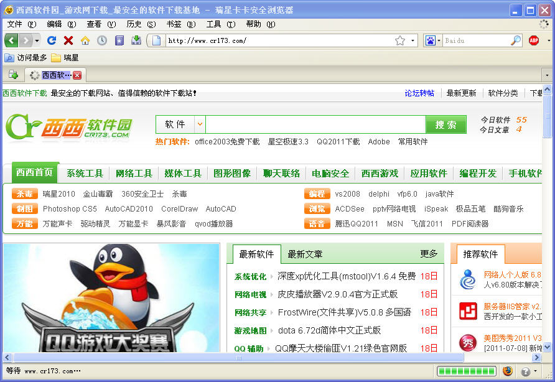Click the orange 浏览 category label

(317, 208)
